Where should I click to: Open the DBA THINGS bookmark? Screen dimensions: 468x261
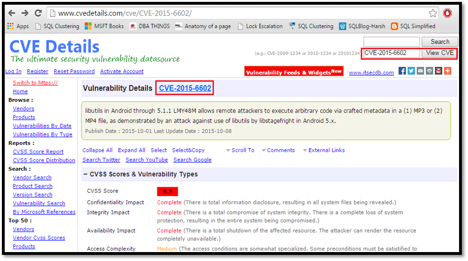tap(149, 26)
